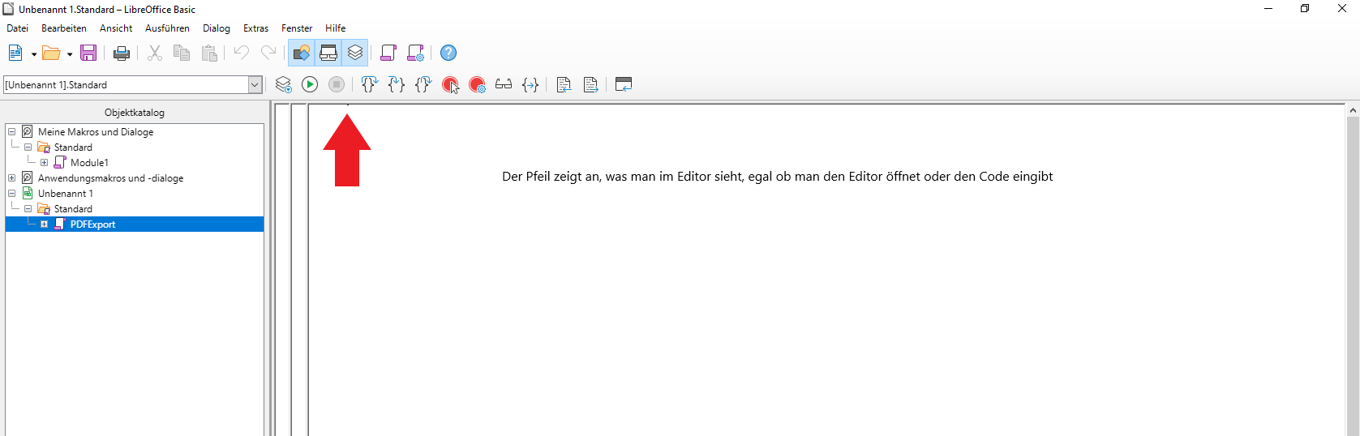Run the macro with the green play icon

click(x=310, y=84)
